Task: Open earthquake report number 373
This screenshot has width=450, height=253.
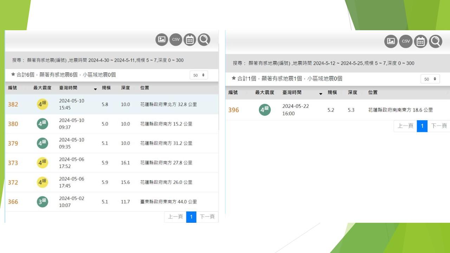Action: [13, 163]
